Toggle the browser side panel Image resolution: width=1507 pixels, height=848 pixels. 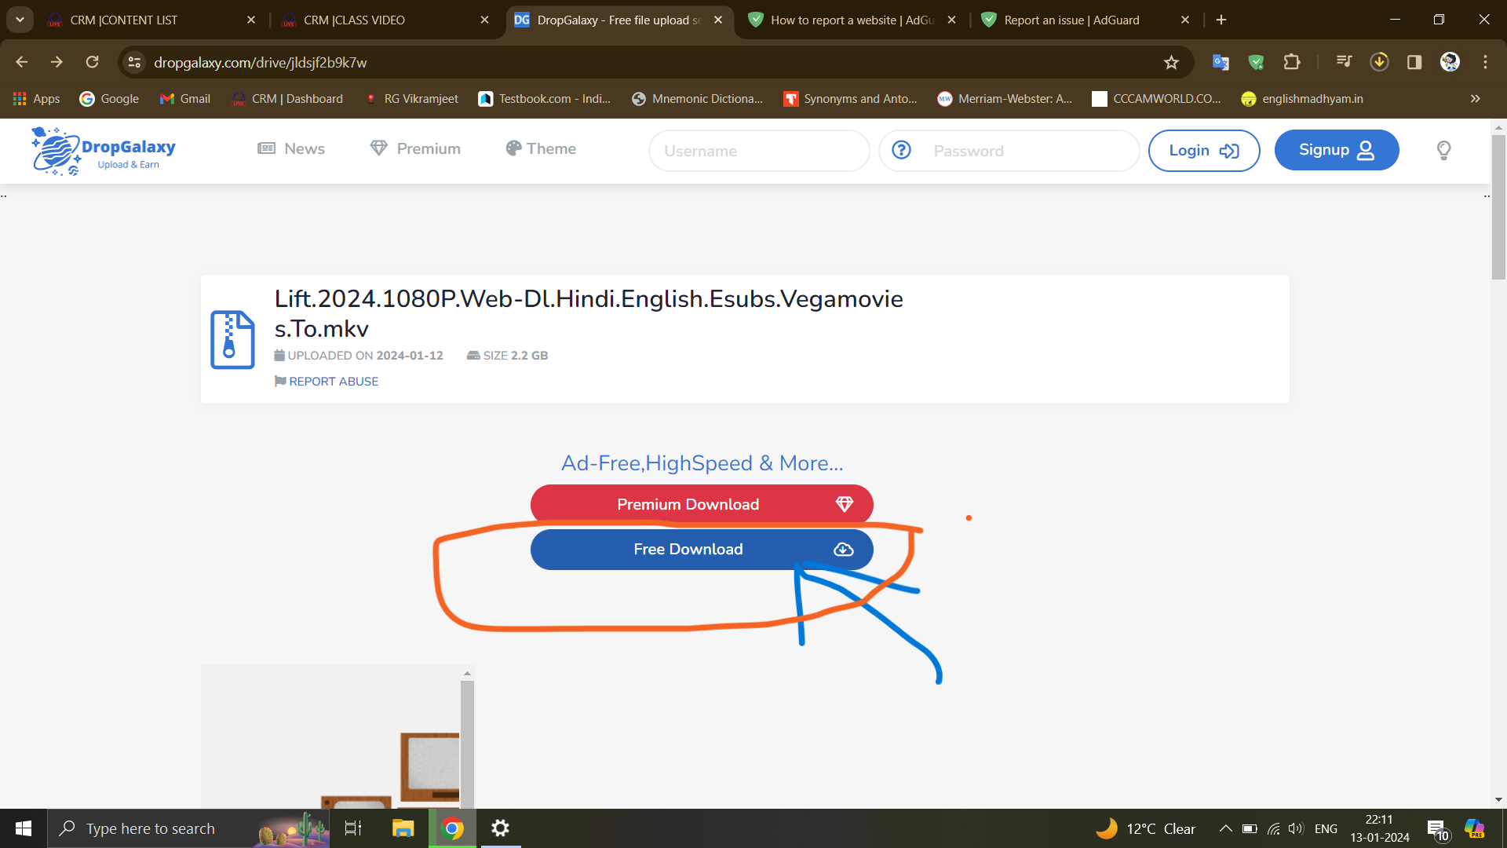1414,62
